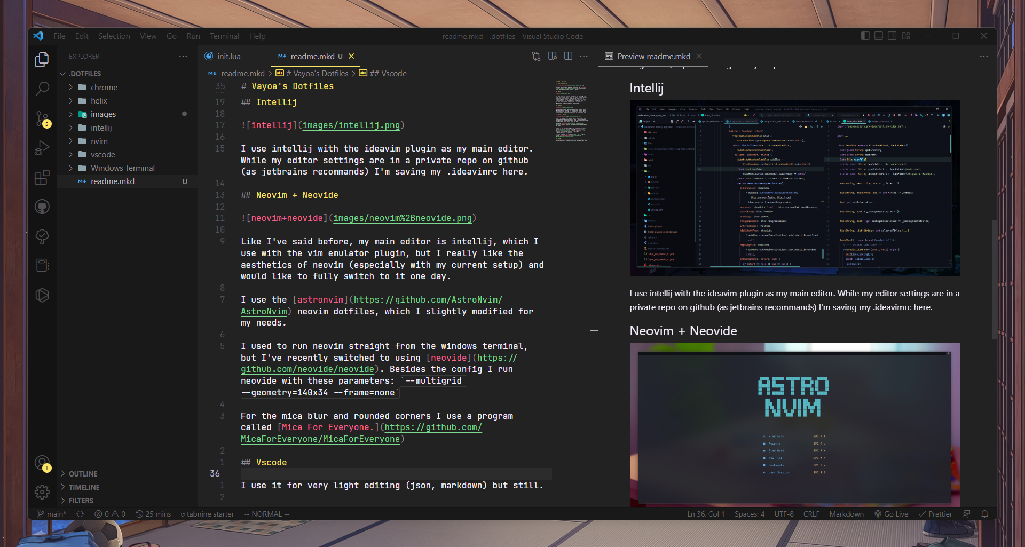Viewport: 1025px width, 547px height.
Task: Click images/neovim%2Bneovide.png link in editor
Action: (x=403, y=218)
